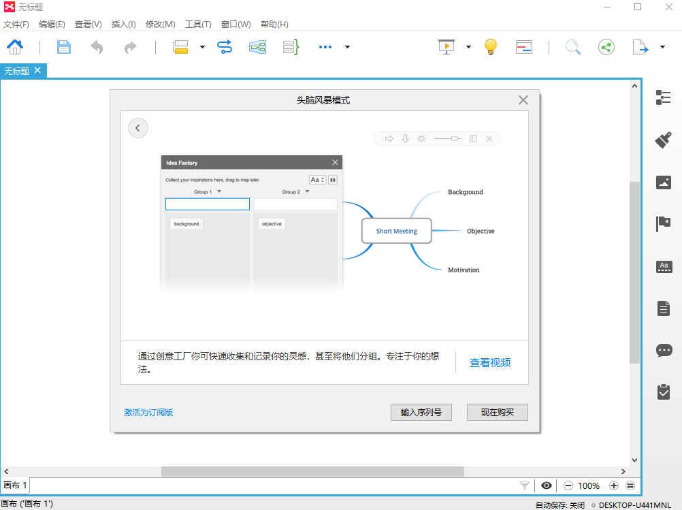Open the Outline side panel
The height and width of the screenshot is (510, 682).
click(664, 97)
